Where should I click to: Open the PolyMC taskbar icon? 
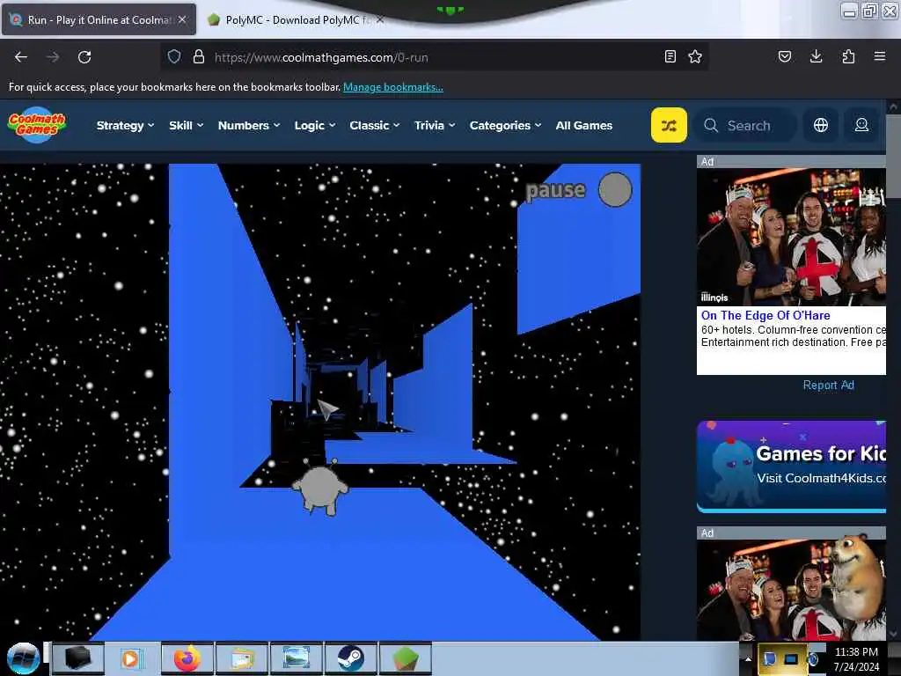point(405,658)
